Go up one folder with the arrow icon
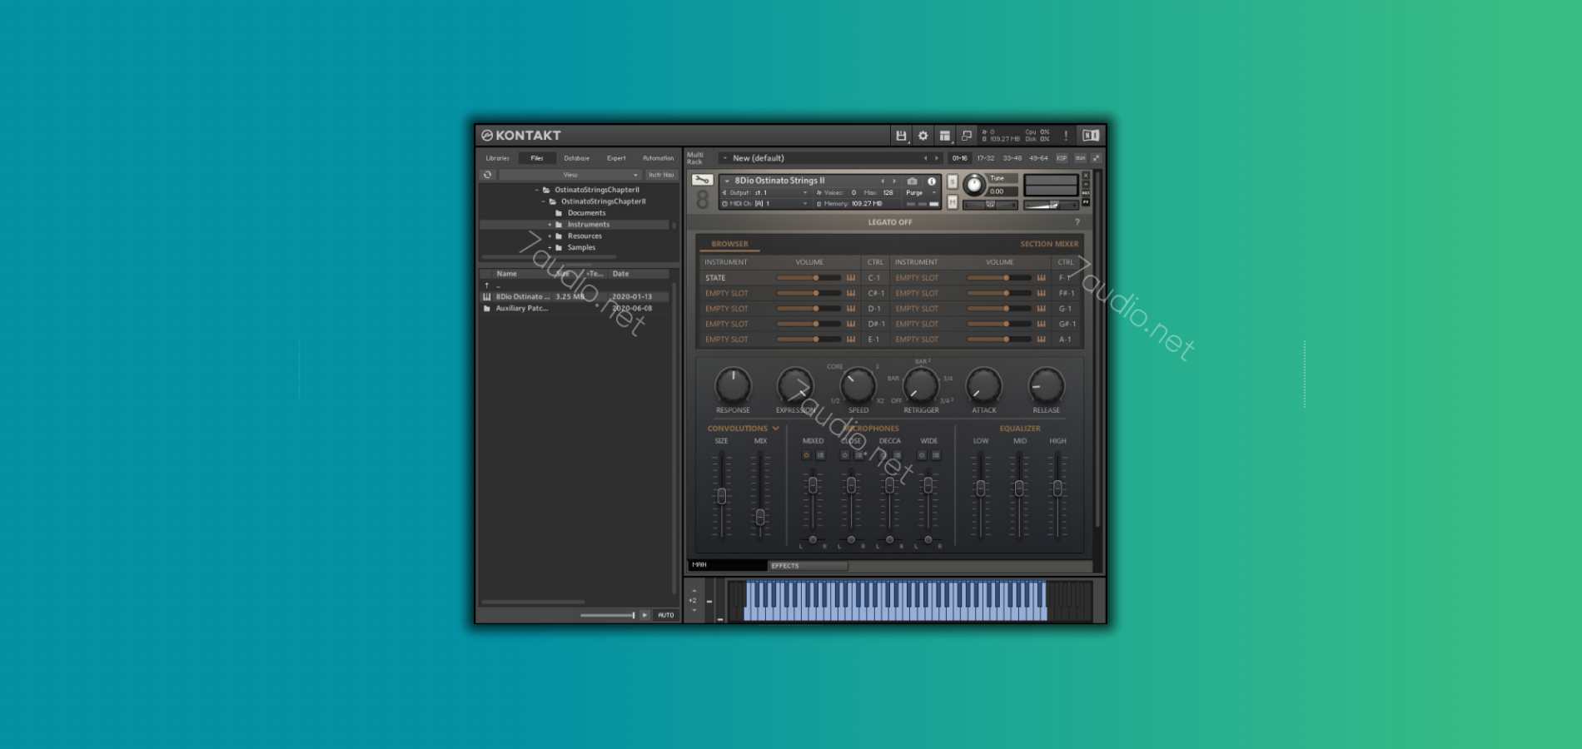The width and height of the screenshot is (1582, 749). click(487, 285)
